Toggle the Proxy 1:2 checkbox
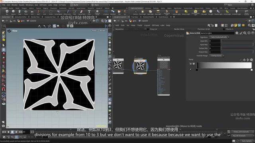 tap(148, 29)
